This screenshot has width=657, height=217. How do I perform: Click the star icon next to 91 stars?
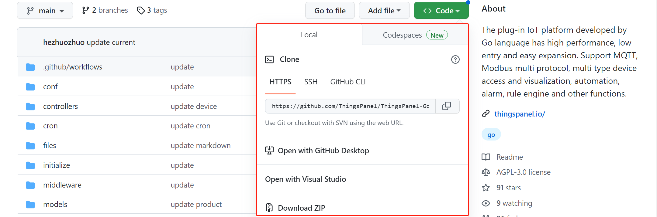tap(486, 188)
